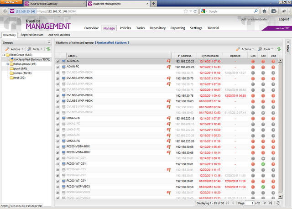292x209 pixels.
Task: Open Tools dropdown in stations toolbar
Action: pos(265,49)
